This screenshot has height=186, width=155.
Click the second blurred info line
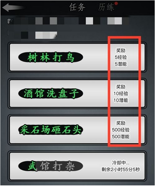32,35
